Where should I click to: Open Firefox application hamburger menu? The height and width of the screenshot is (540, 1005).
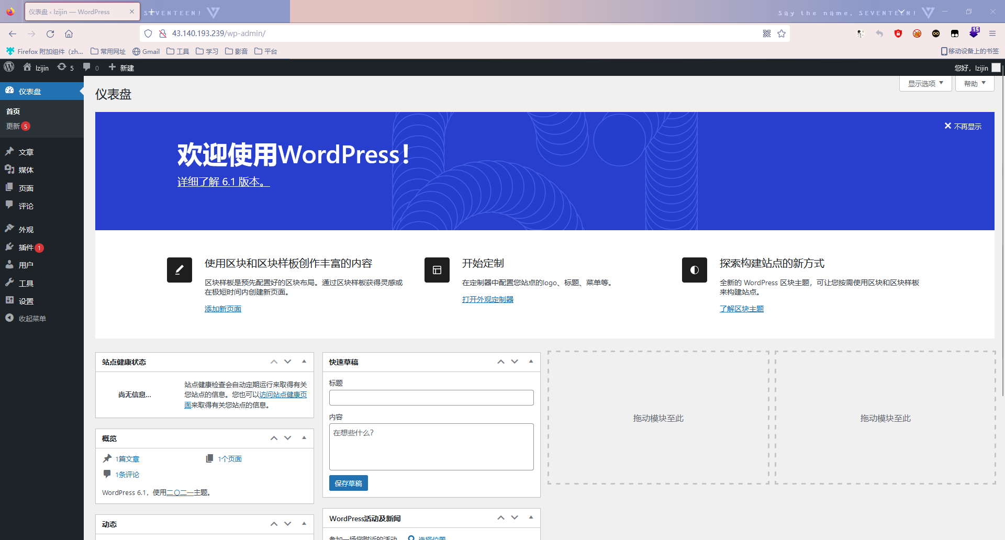[x=992, y=33]
